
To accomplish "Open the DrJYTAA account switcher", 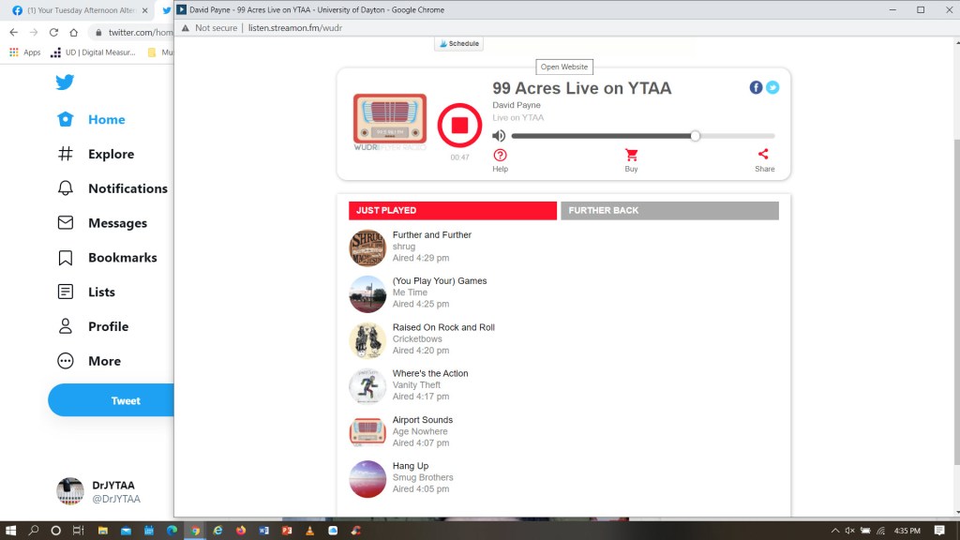I will tap(98, 492).
